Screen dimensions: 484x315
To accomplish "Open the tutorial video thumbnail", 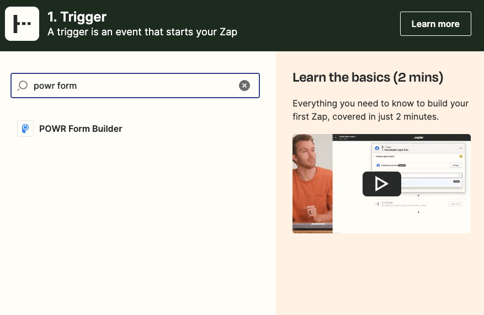I will point(381,184).
